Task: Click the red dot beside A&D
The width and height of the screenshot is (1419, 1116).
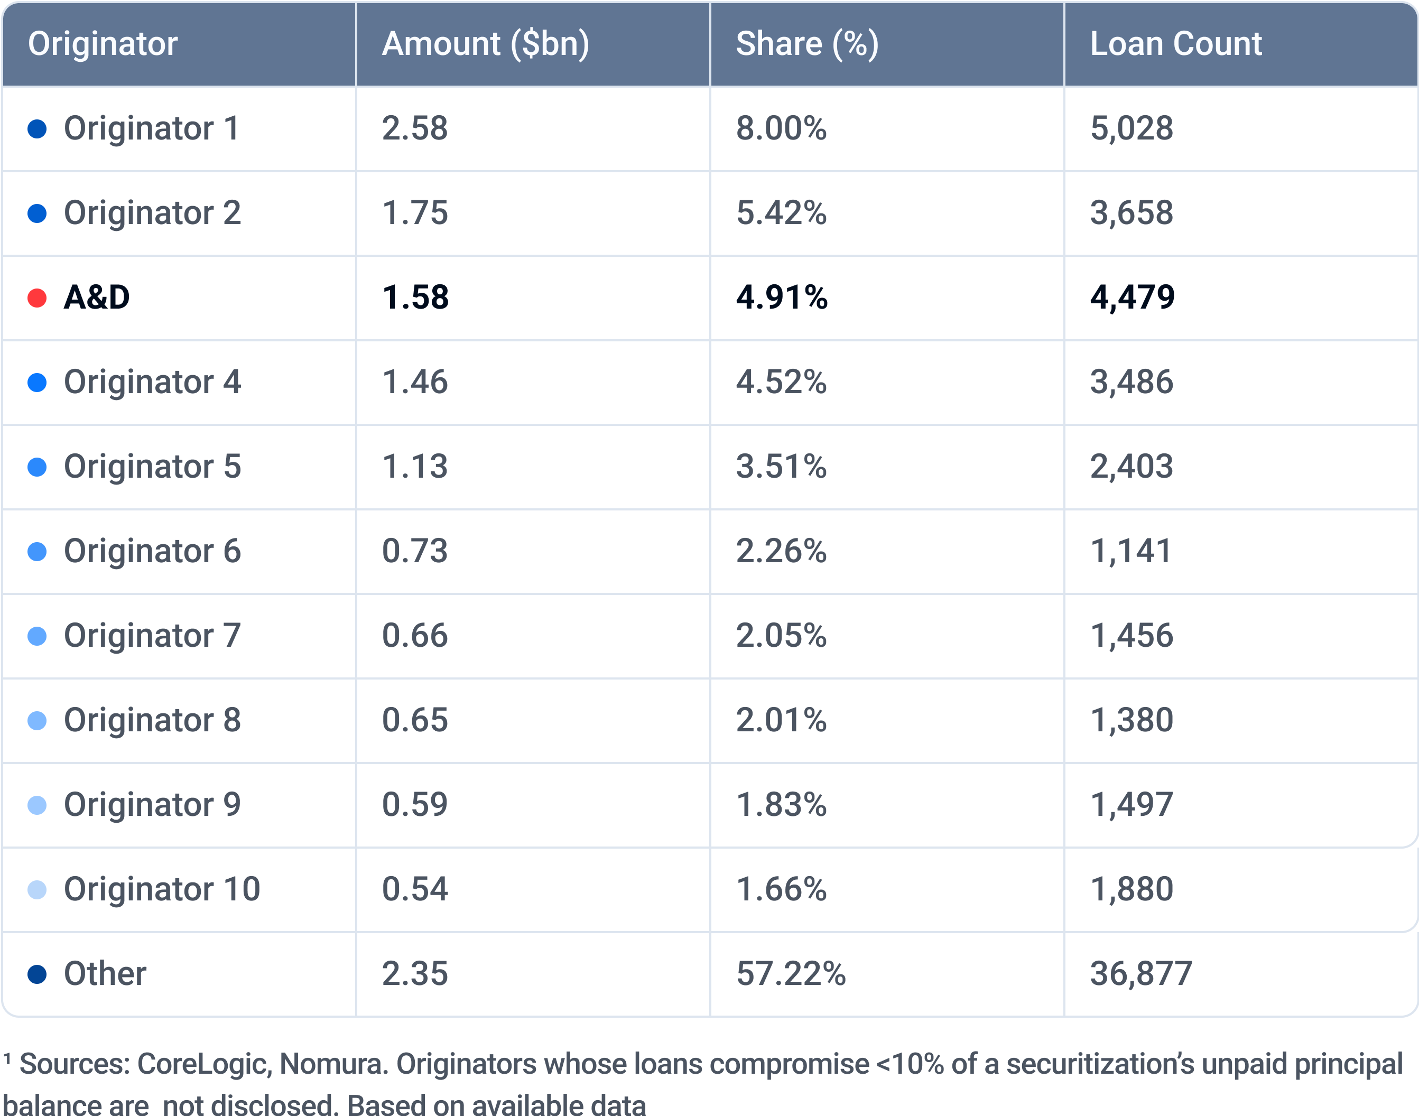Action: tap(37, 298)
